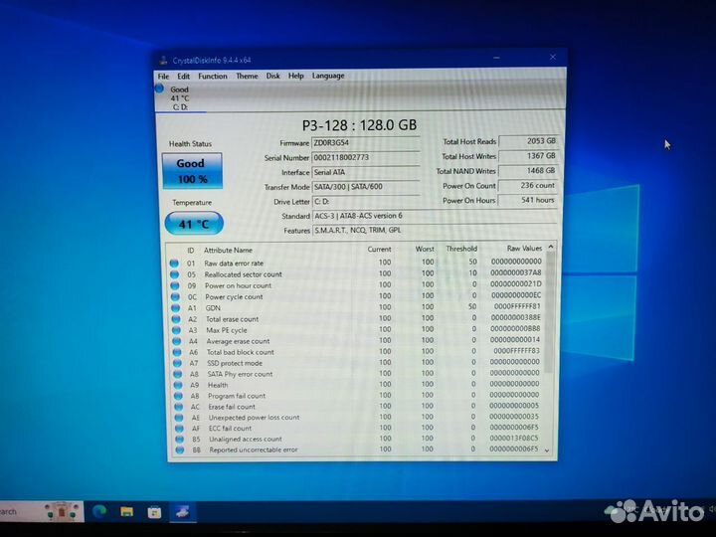Click status icon of Power on hour count row

coord(175,285)
